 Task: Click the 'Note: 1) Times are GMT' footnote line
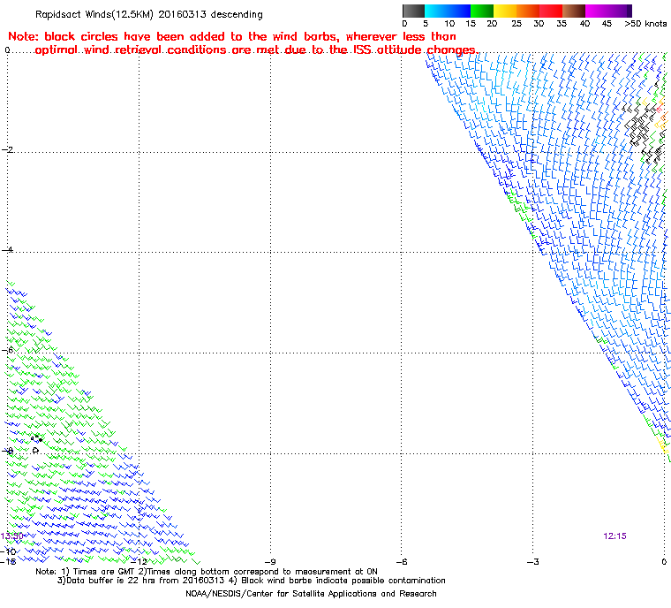[x=207, y=571]
